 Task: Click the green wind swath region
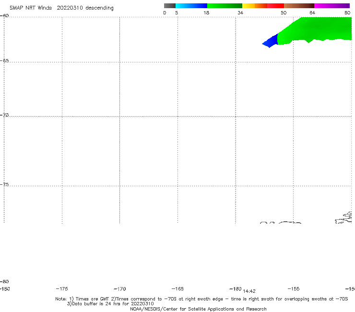click(317, 29)
